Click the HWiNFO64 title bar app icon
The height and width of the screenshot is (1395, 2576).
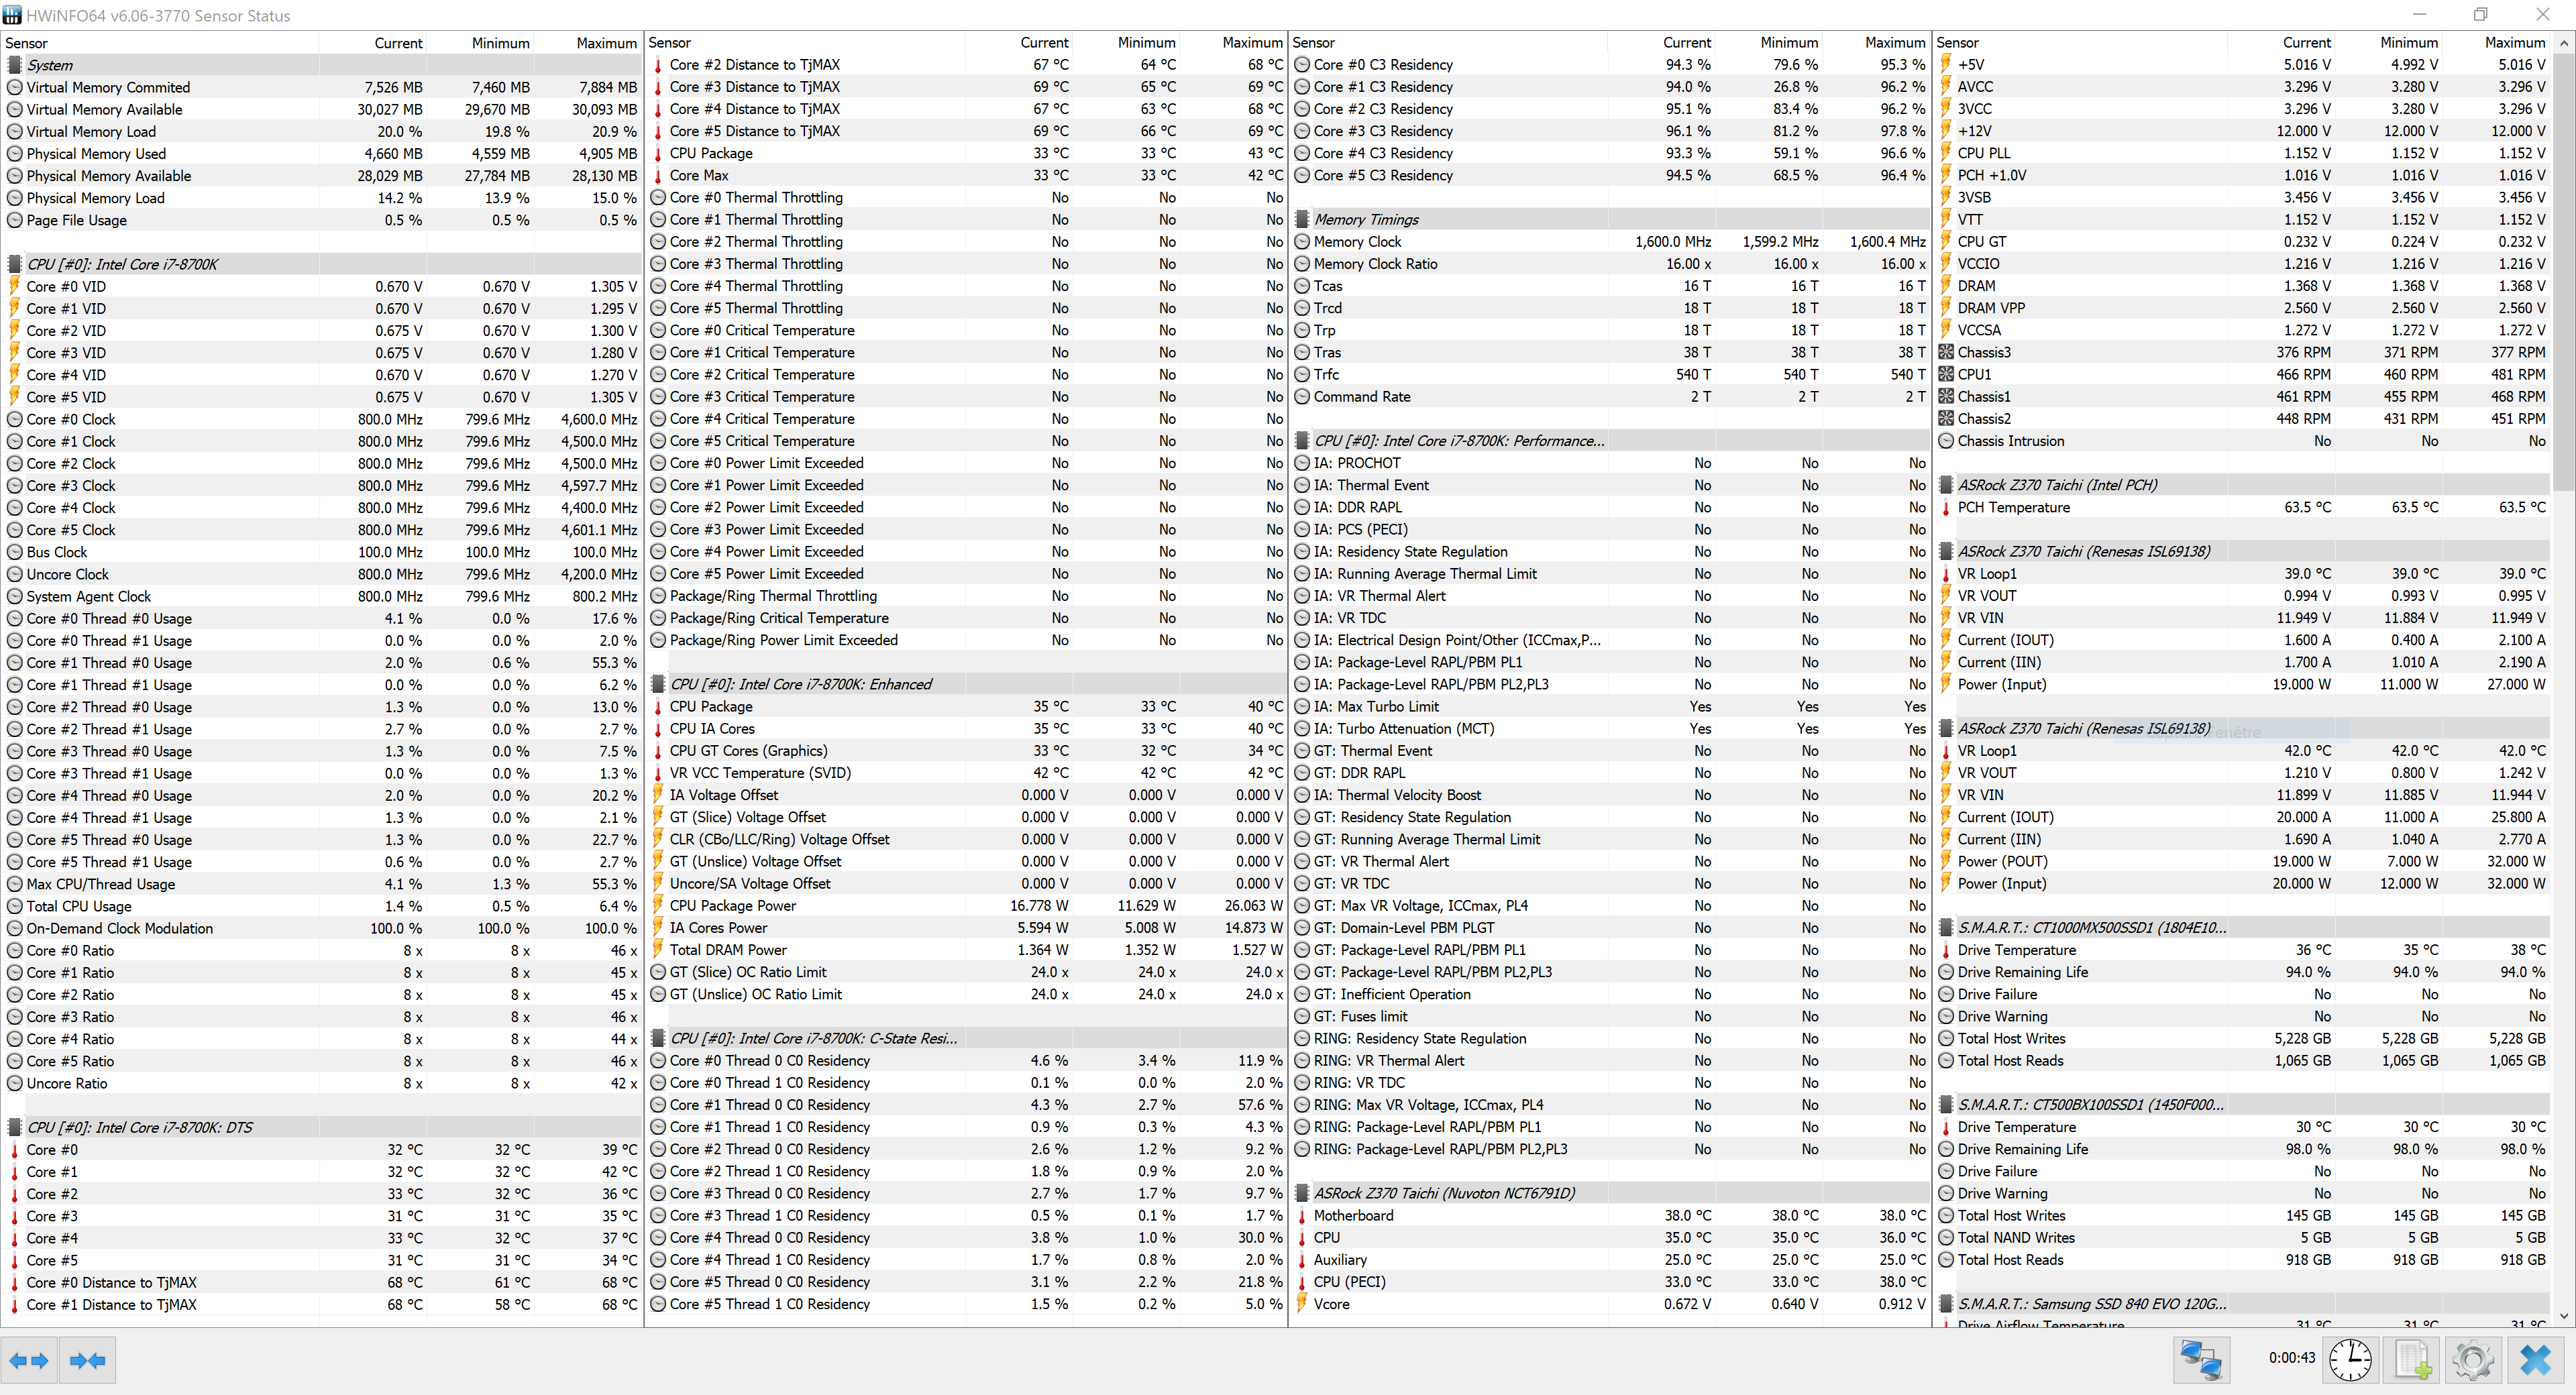[x=12, y=15]
